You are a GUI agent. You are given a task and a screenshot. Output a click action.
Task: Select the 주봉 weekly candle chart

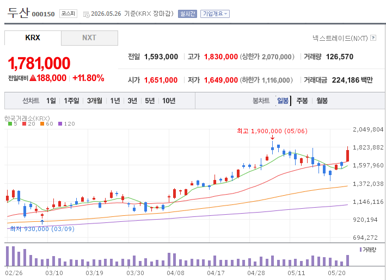pos(302,101)
